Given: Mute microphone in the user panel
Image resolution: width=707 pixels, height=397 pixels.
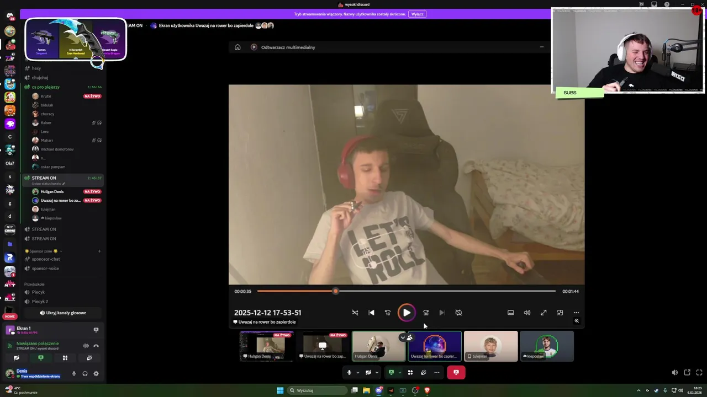Looking at the screenshot, I should pos(74,373).
